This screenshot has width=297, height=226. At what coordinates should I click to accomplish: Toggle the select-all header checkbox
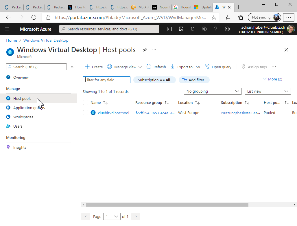click(86, 102)
